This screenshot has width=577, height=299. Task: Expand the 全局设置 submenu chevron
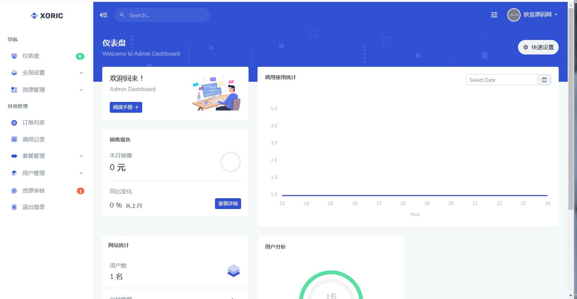pos(81,73)
